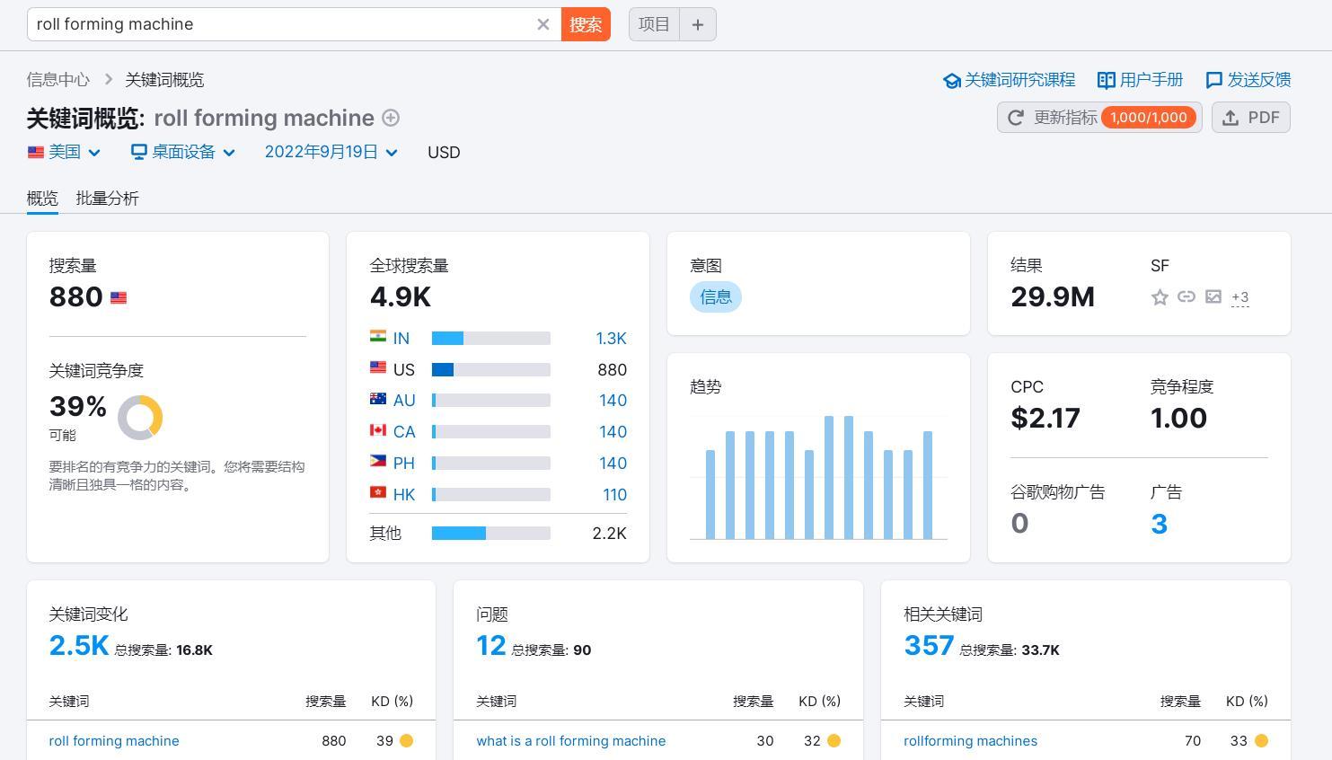This screenshot has height=760, width=1332.
Task: Go back via the 信息中心 breadcrumb
Action: 57,80
